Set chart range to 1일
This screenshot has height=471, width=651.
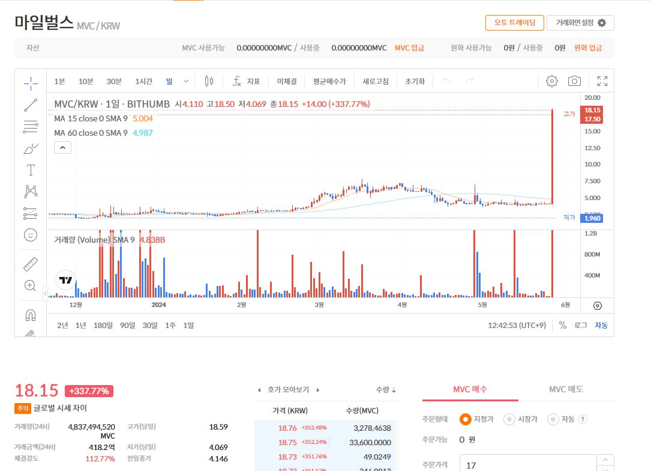click(x=188, y=325)
